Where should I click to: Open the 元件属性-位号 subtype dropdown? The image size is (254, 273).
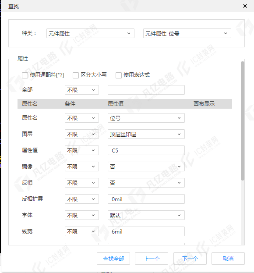point(187,33)
